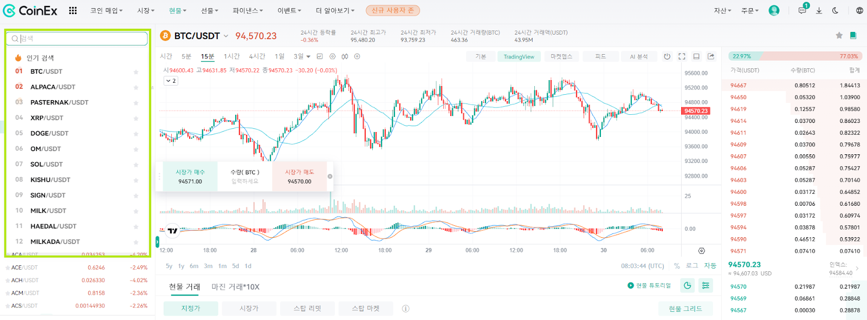Viewport: 867px width, 320px height.
Task: Open the trade settings sliders icon
Action: tap(706, 285)
